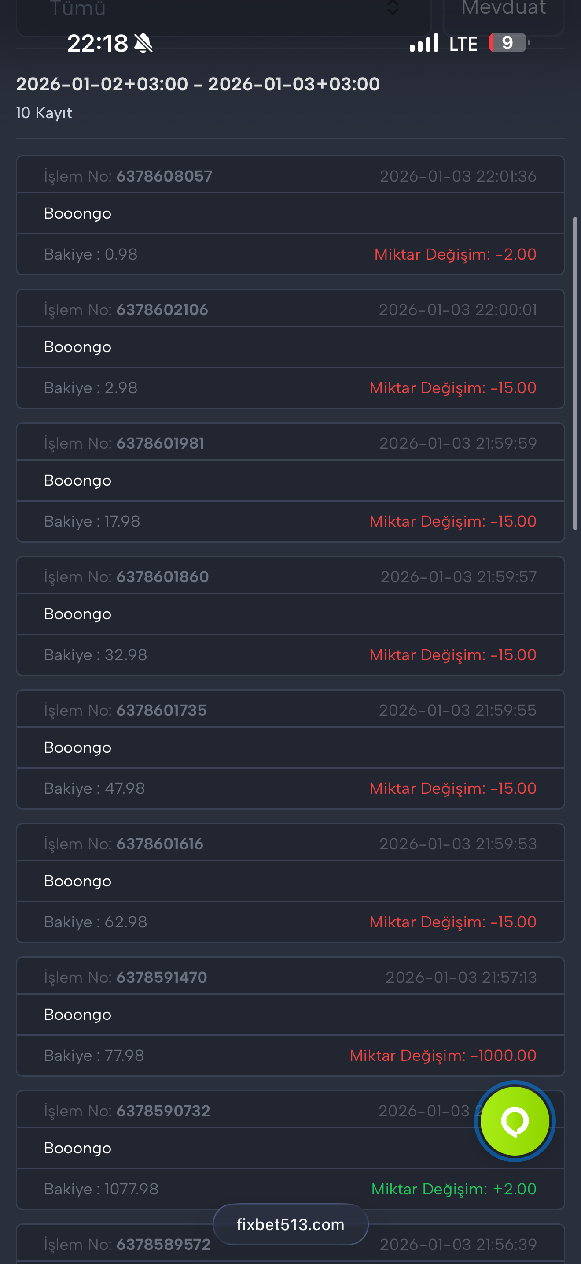Tap the LTE network indicator
The image size is (581, 1264).
463,44
